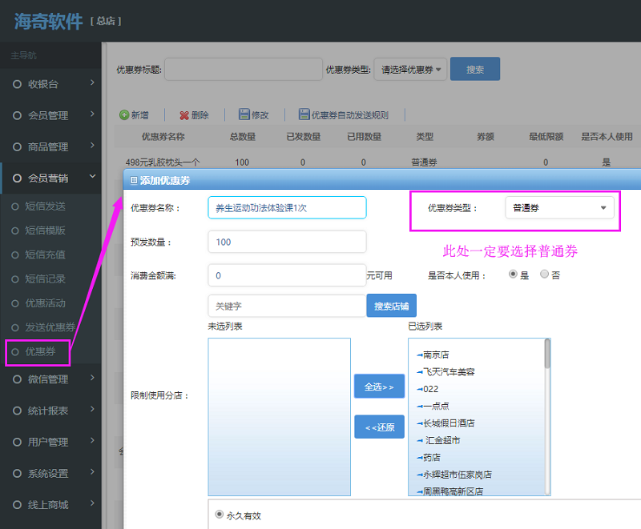Screen dimensions: 641x529
Task: Select the 是 radio for personal use
Action: coord(514,275)
